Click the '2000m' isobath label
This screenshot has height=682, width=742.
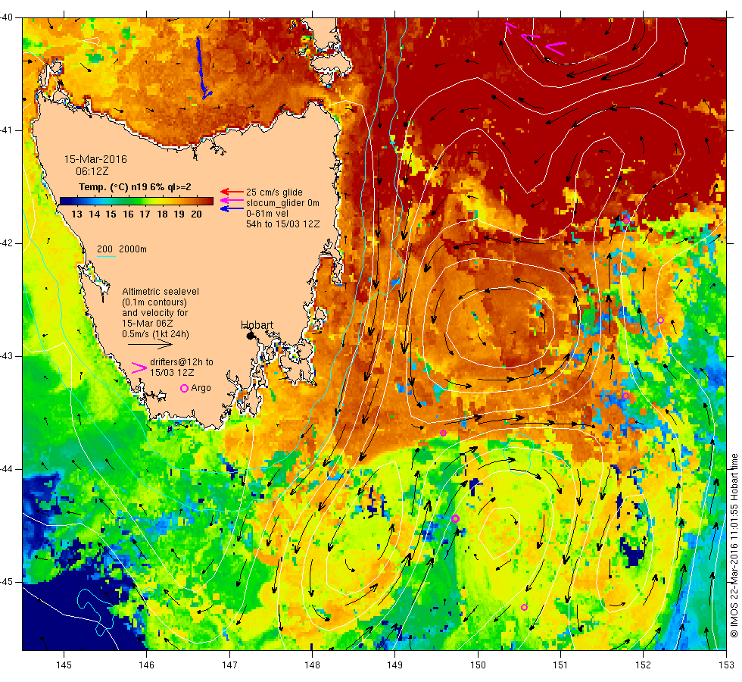coord(132,249)
